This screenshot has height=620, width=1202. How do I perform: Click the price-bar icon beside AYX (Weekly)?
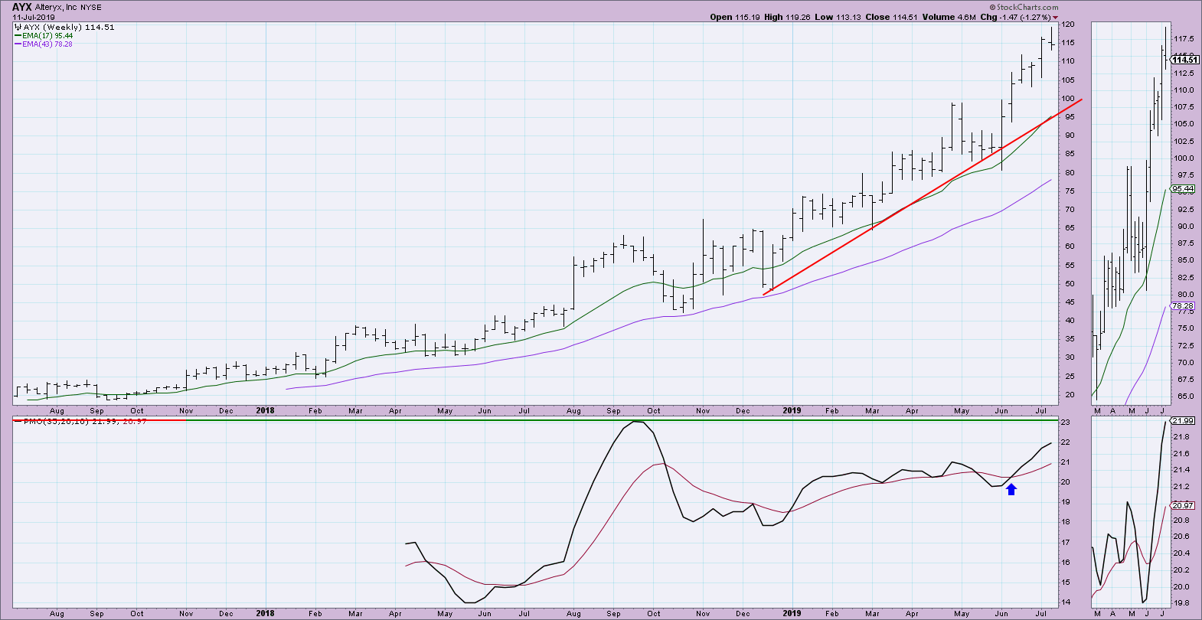[x=18, y=28]
